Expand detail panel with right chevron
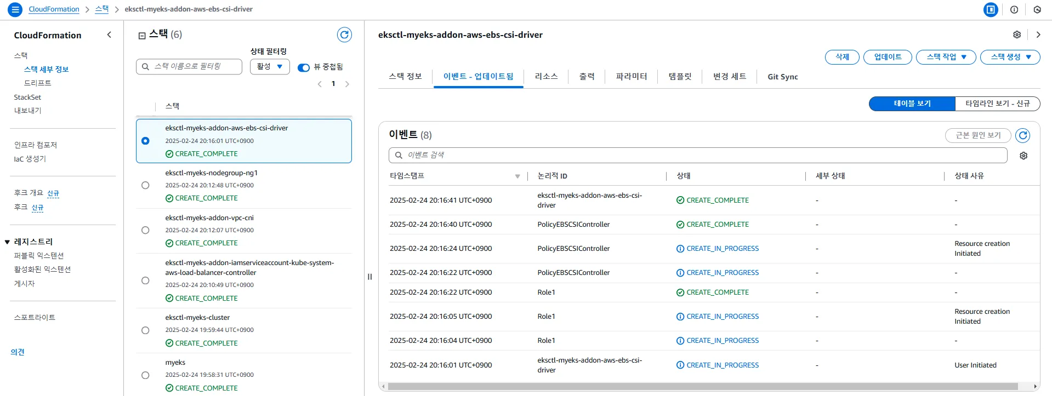Screen dimensions: 1052x396 [1038, 35]
